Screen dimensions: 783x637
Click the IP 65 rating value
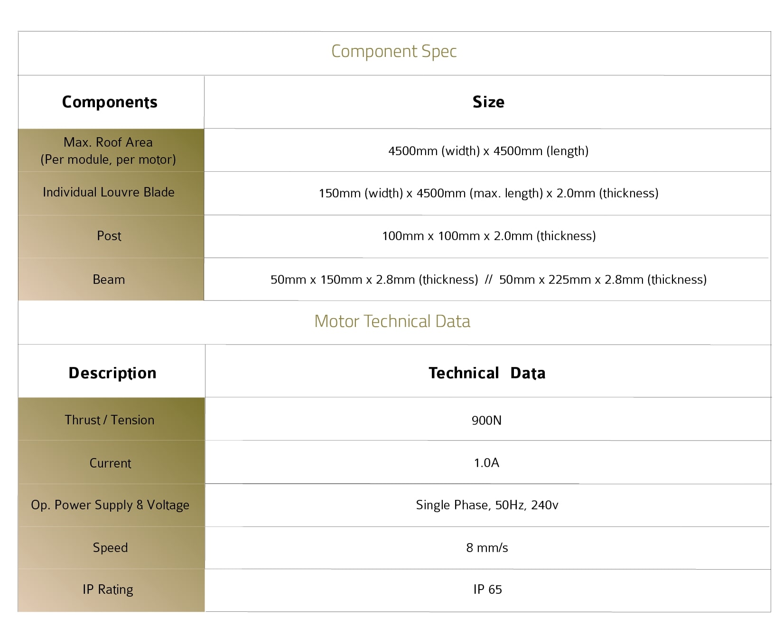[x=487, y=589]
